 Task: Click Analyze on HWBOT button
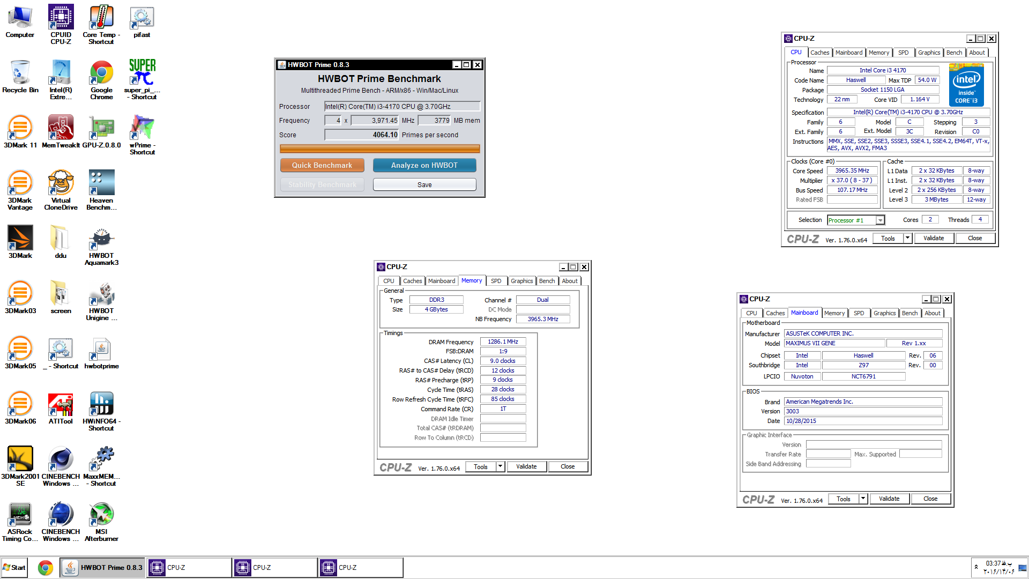(x=424, y=165)
